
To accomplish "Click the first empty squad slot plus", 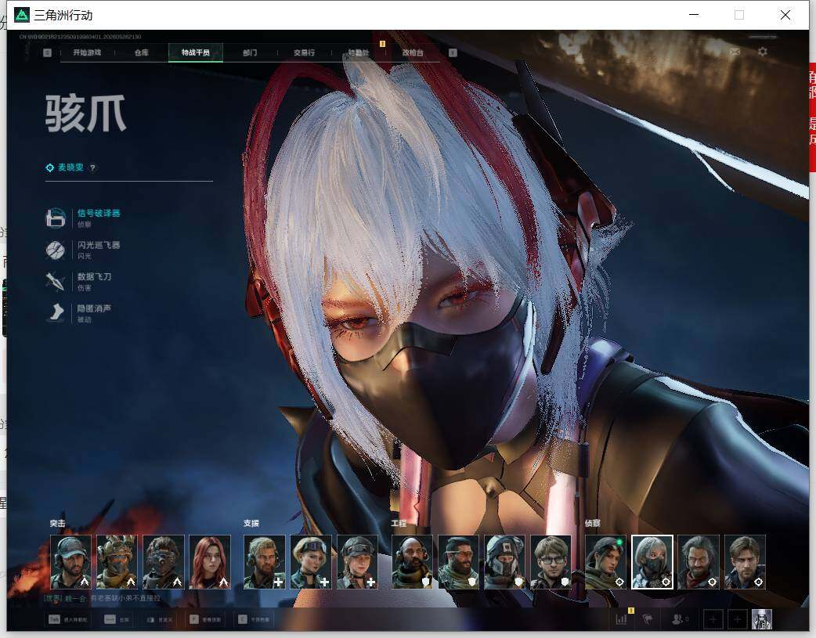I will point(713,619).
